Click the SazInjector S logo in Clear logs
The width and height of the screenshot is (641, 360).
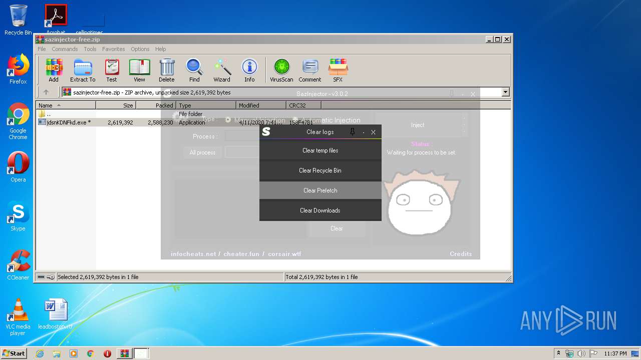266,131
